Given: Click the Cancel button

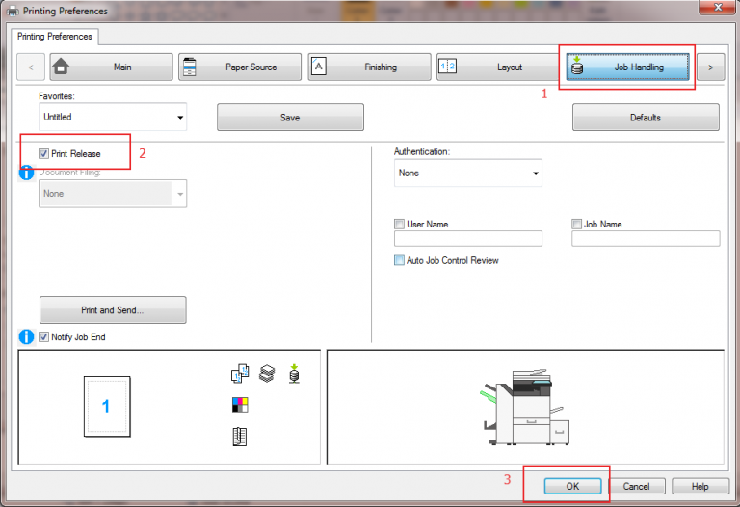Looking at the screenshot, I should coord(637,486).
